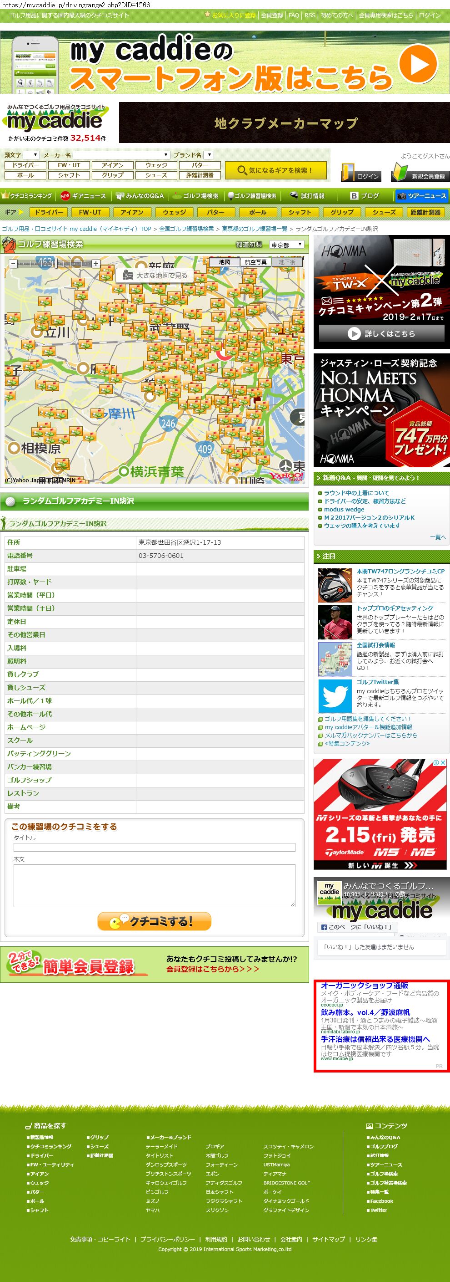The image size is (450, 1282).
Task: Click the 詳しくはこちら button on Honma ad
Action: coord(381,333)
